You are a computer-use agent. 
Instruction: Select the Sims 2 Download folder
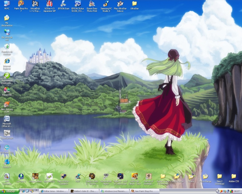click(220, 179)
